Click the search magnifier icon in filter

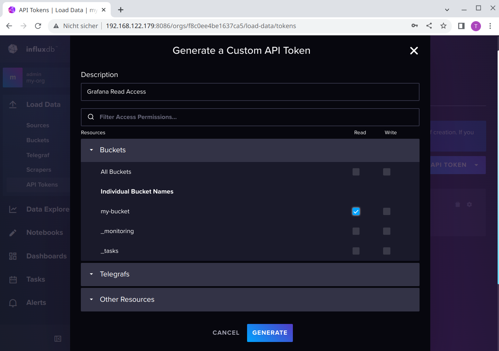click(91, 117)
